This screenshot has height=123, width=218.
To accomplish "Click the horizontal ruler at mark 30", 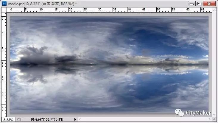I will (99, 10).
